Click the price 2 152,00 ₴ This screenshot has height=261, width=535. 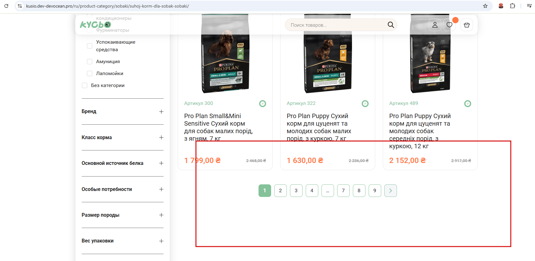408,160
